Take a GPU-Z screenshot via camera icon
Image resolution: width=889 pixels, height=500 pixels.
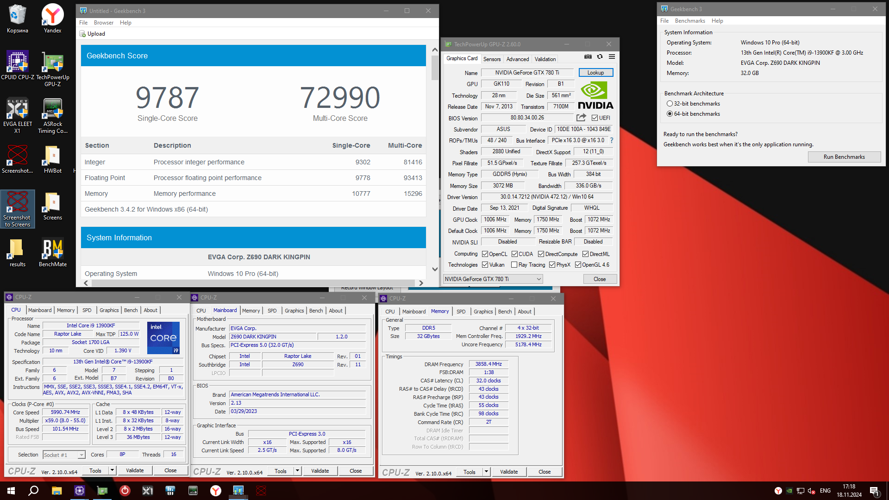(x=588, y=56)
